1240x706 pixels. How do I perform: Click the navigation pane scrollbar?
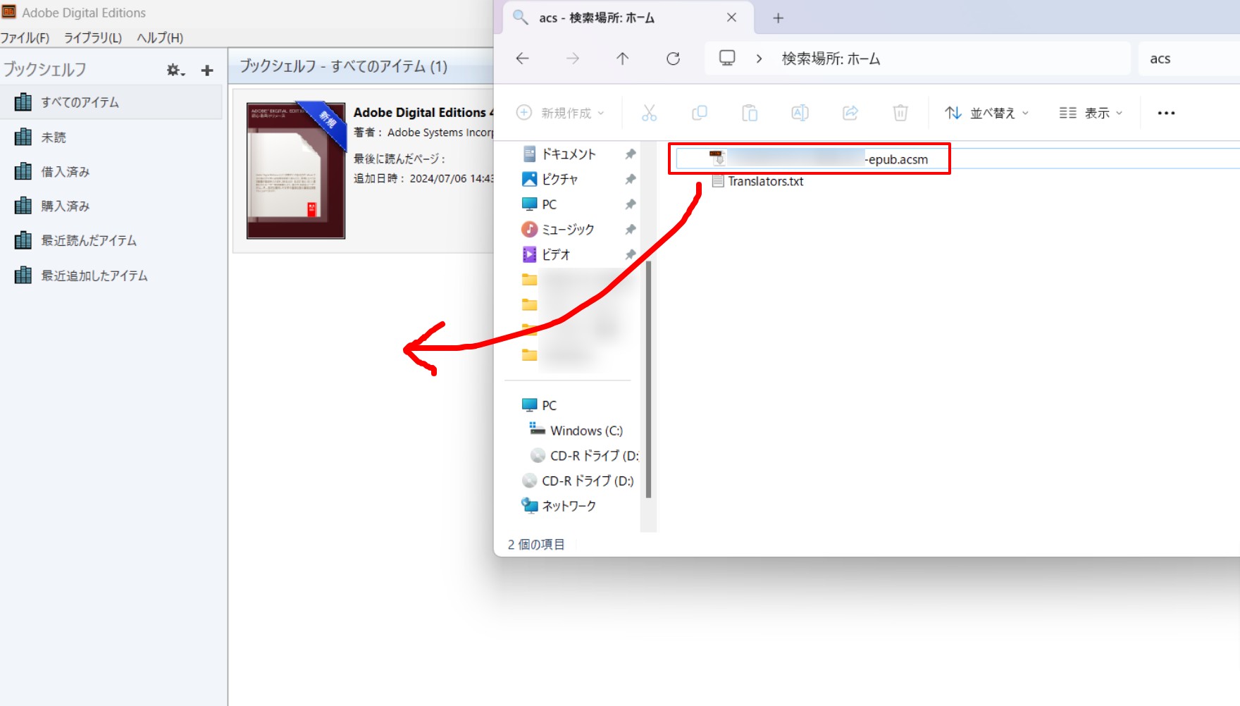tap(648, 378)
